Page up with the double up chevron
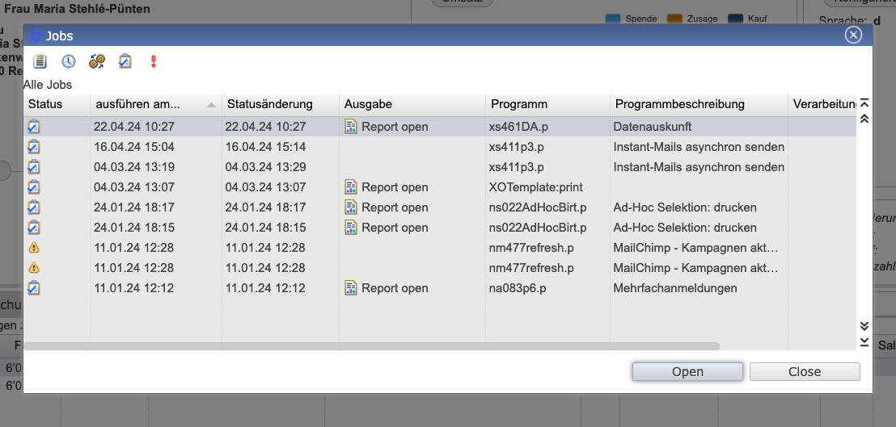The image size is (896, 427). (x=864, y=119)
